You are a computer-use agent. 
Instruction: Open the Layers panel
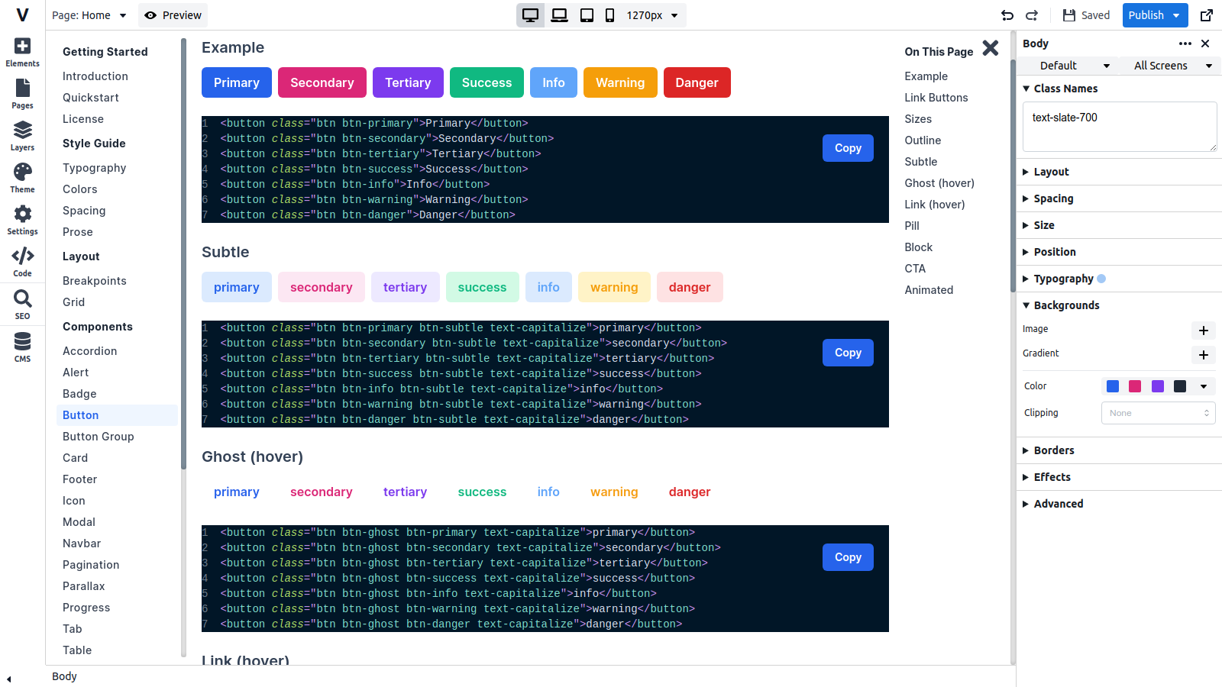tap(23, 137)
